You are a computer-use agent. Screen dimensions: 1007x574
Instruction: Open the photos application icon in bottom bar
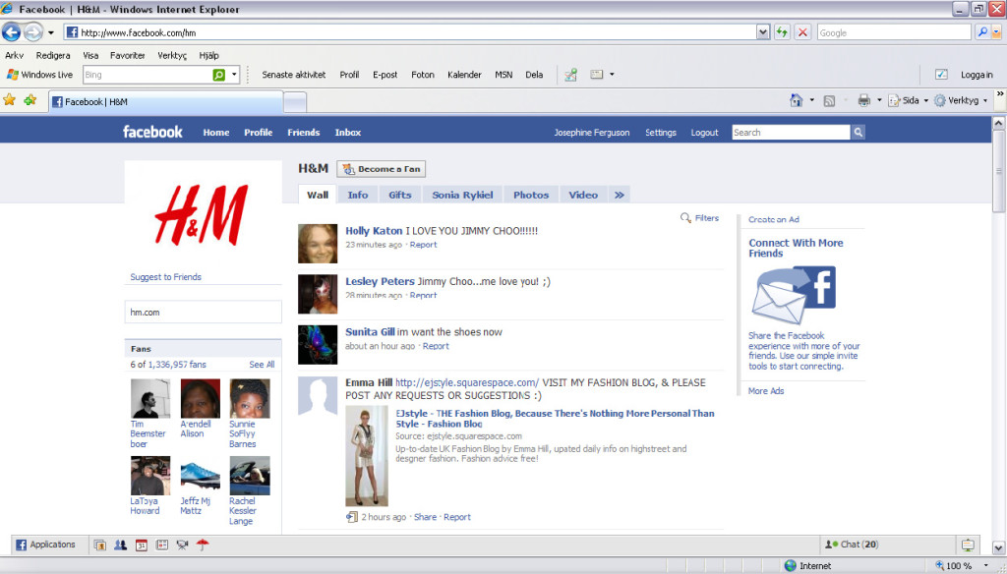pyautogui.click(x=99, y=545)
